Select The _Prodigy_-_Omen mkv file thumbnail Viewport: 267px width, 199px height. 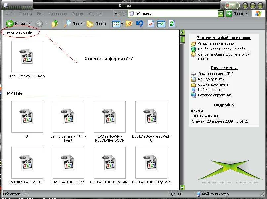tap(27, 57)
